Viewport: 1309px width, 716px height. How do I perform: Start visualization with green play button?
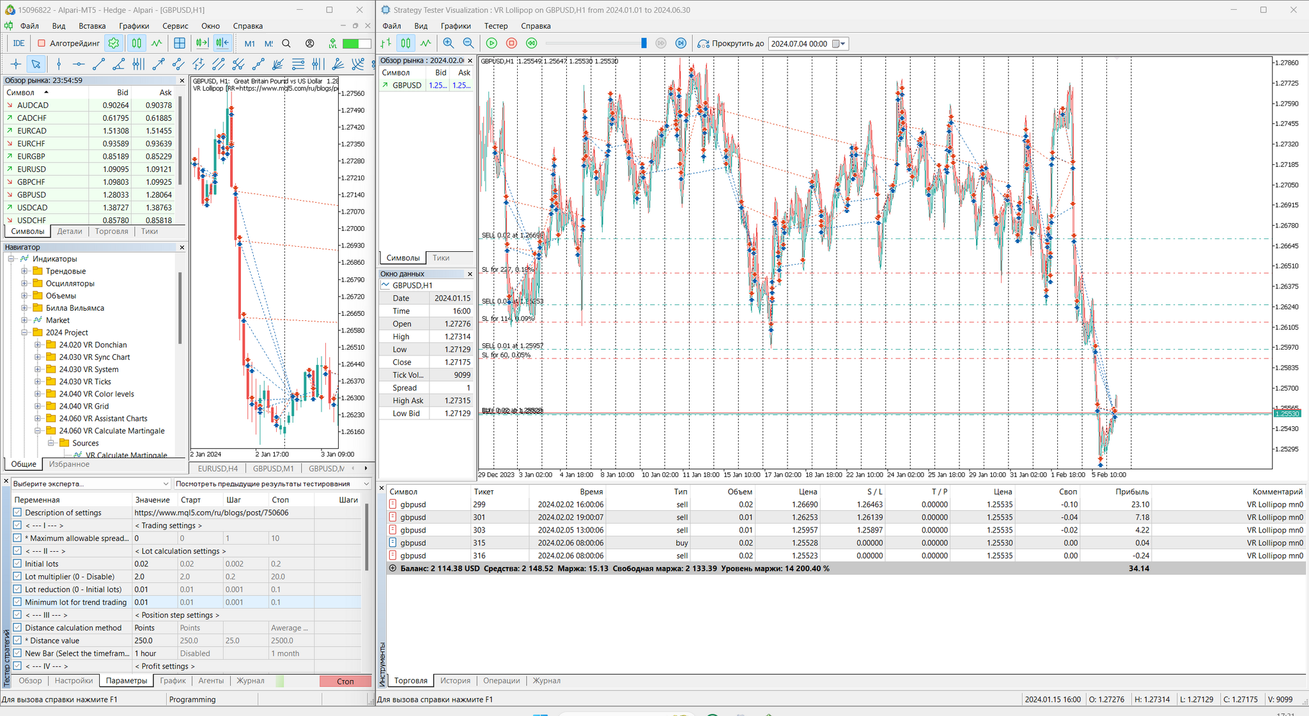pyautogui.click(x=492, y=43)
